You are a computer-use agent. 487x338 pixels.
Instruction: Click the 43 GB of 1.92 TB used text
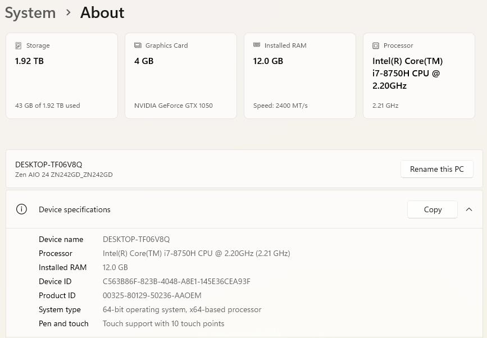[x=48, y=106]
